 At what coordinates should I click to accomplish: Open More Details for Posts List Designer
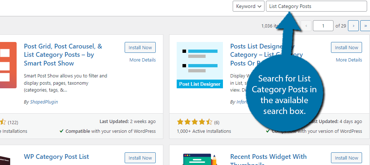click(349, 60)
